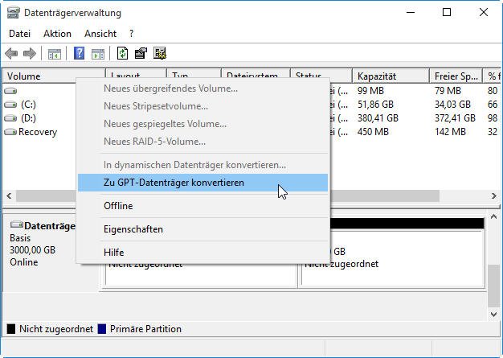Viewport: 503px width, 358px height.
Task: Click the Online status of the disk
Action: pyautogui.click(x=24, y=262)
